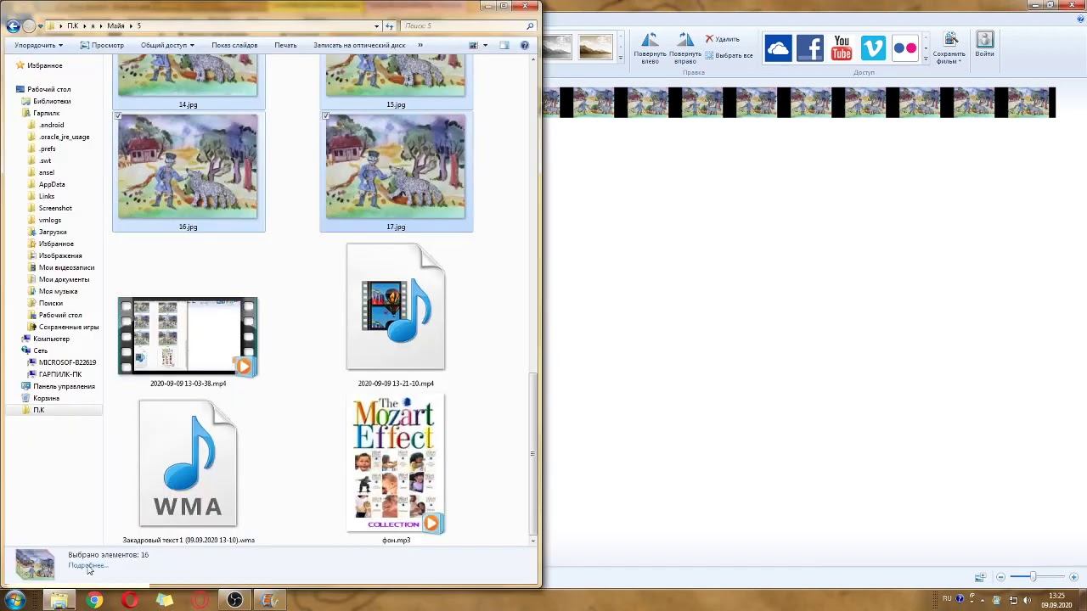Viewport: 1087px width, 611px height.
Task: Click Rotate right in Movie Maker
Action: coord(684,48)
